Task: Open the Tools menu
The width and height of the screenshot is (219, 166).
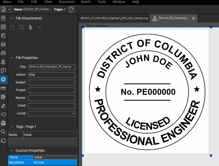Action: [101, 2]
